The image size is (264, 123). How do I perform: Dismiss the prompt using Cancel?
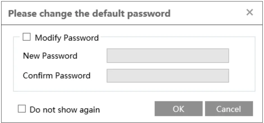(x=229, y=109)
